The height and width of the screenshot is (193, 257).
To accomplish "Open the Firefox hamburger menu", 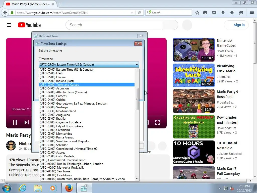I will click(252, 13).
